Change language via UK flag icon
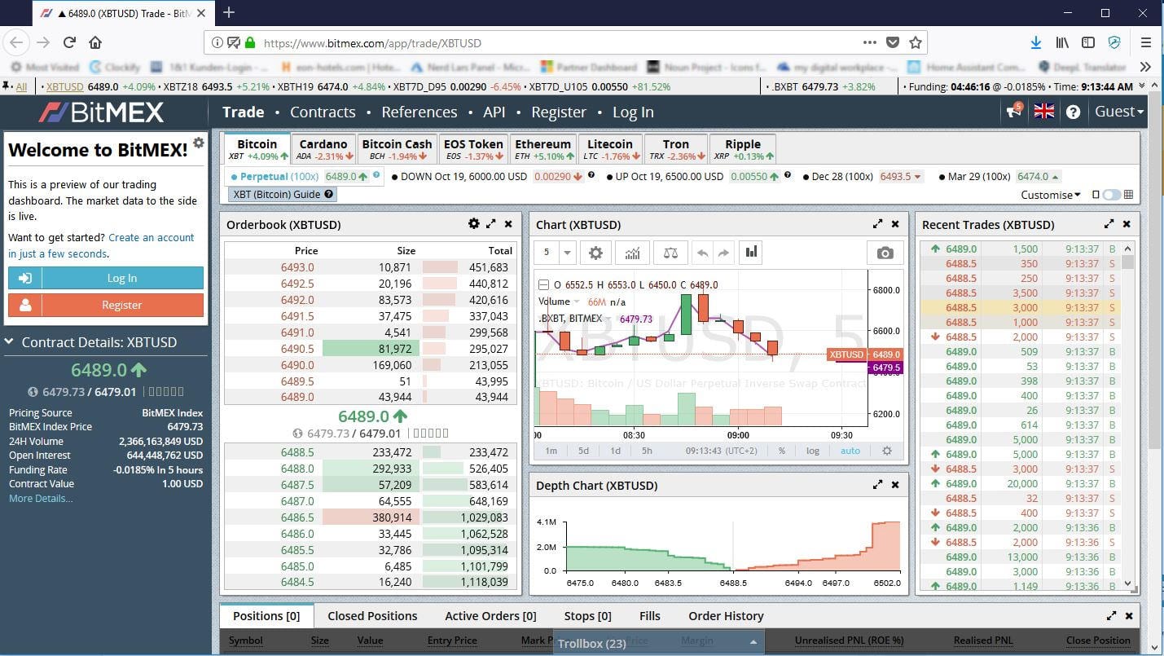1164x656 pixels. pyautogui.click(x=1044, y=112)
